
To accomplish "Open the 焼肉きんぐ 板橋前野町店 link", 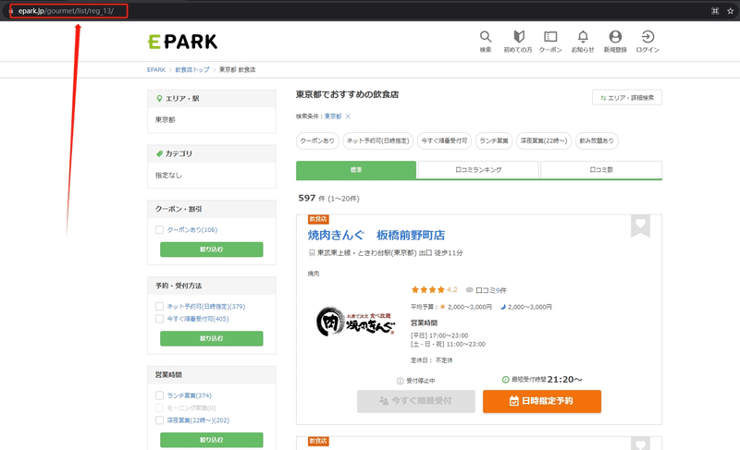I will [376, 235].
